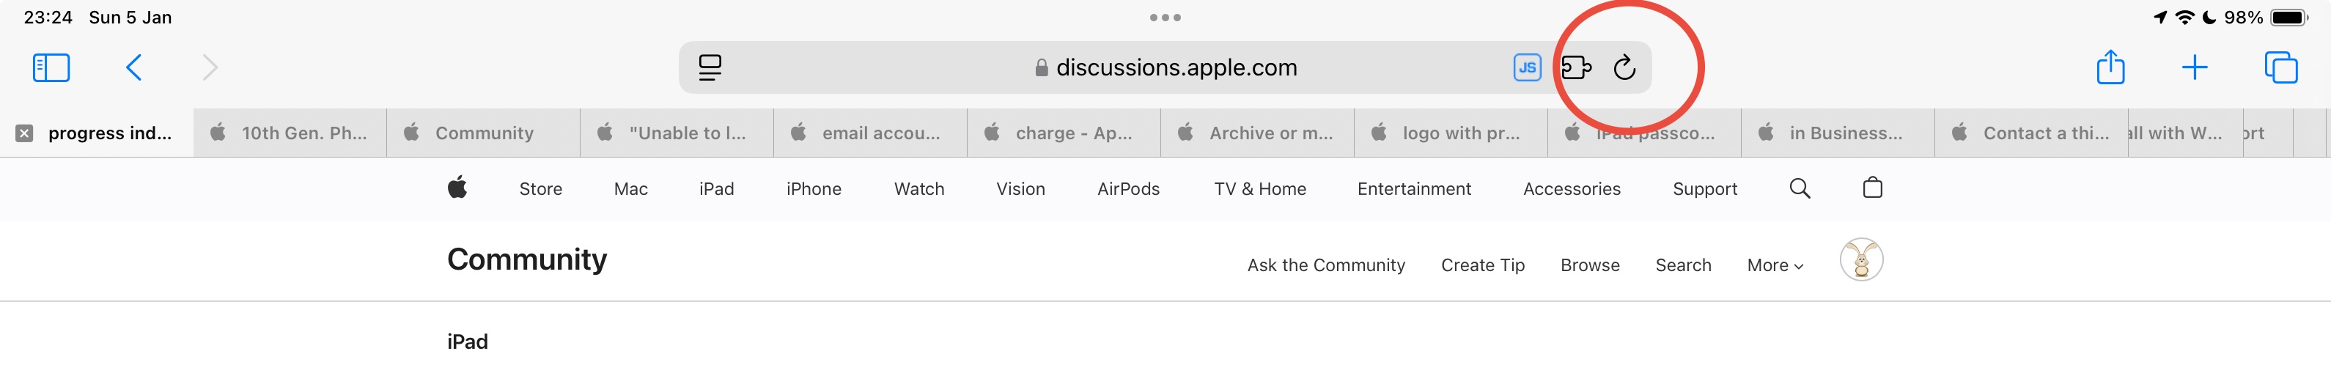Toggle the Safari sidebar
The width and height of the screenshot is (2331, 373).
pos(51,68)
